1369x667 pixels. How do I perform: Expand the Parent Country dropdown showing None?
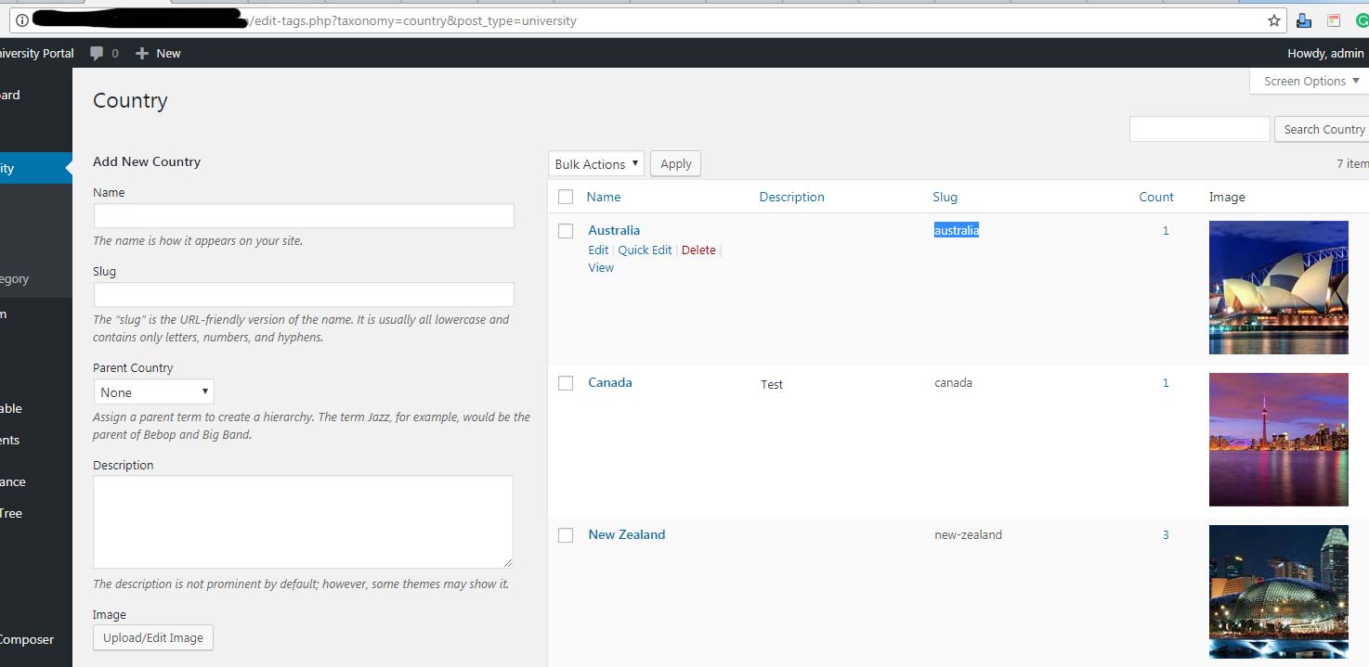[x=153, y=391]
